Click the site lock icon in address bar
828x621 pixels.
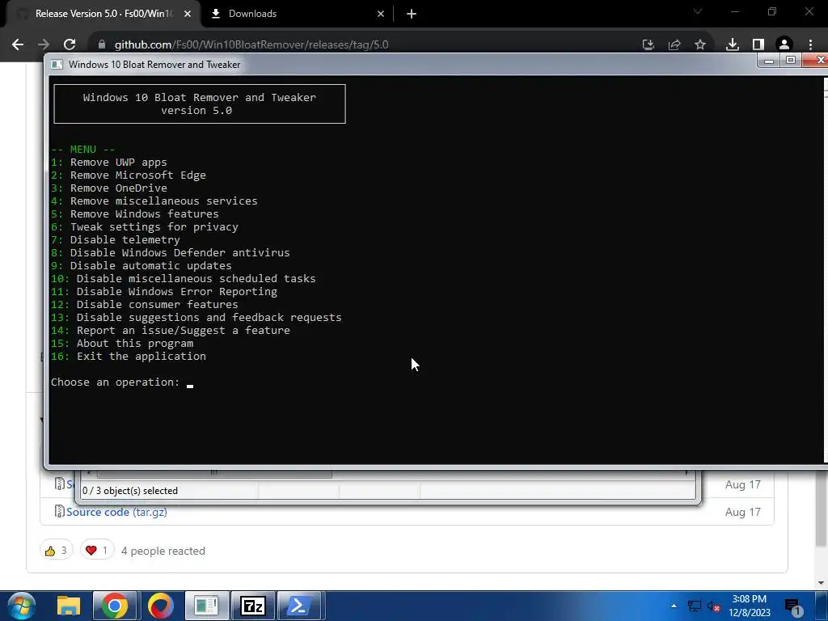(102, 45)
